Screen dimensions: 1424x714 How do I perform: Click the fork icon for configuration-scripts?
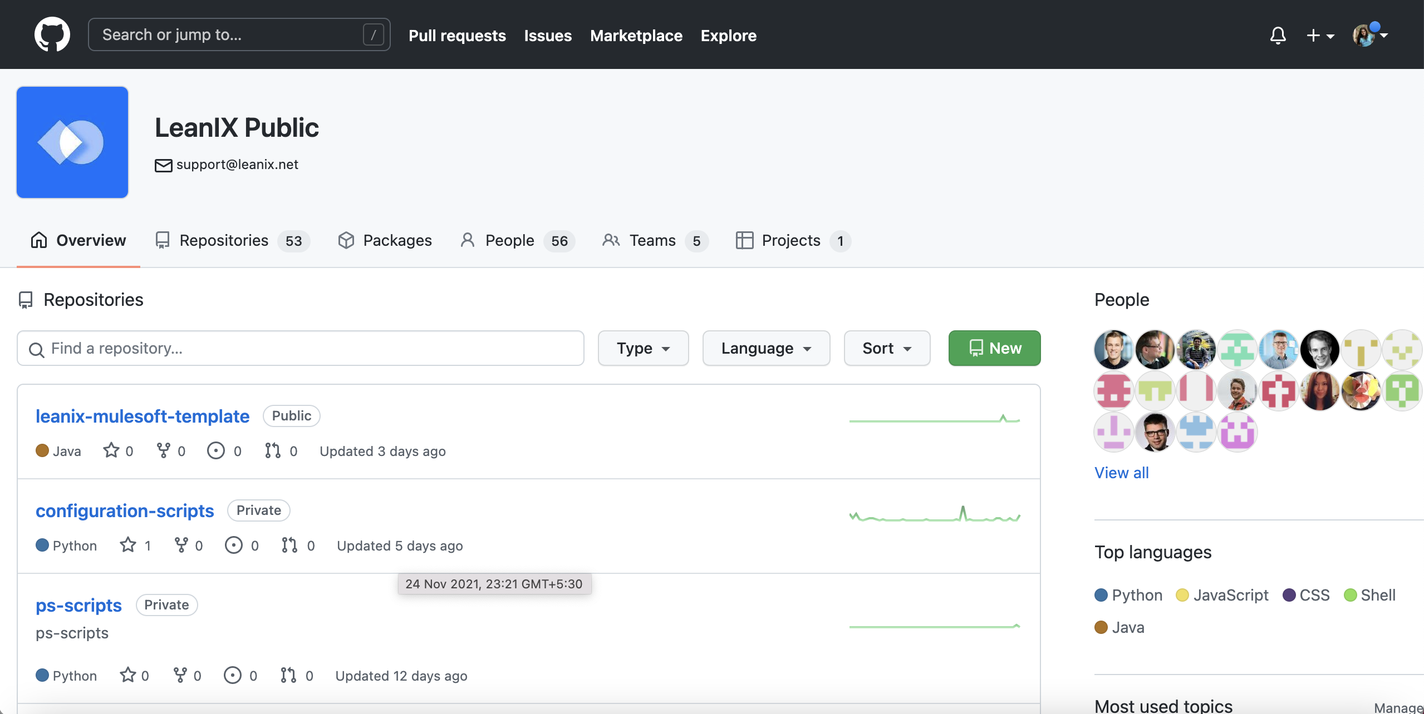(x=181, y=545)
